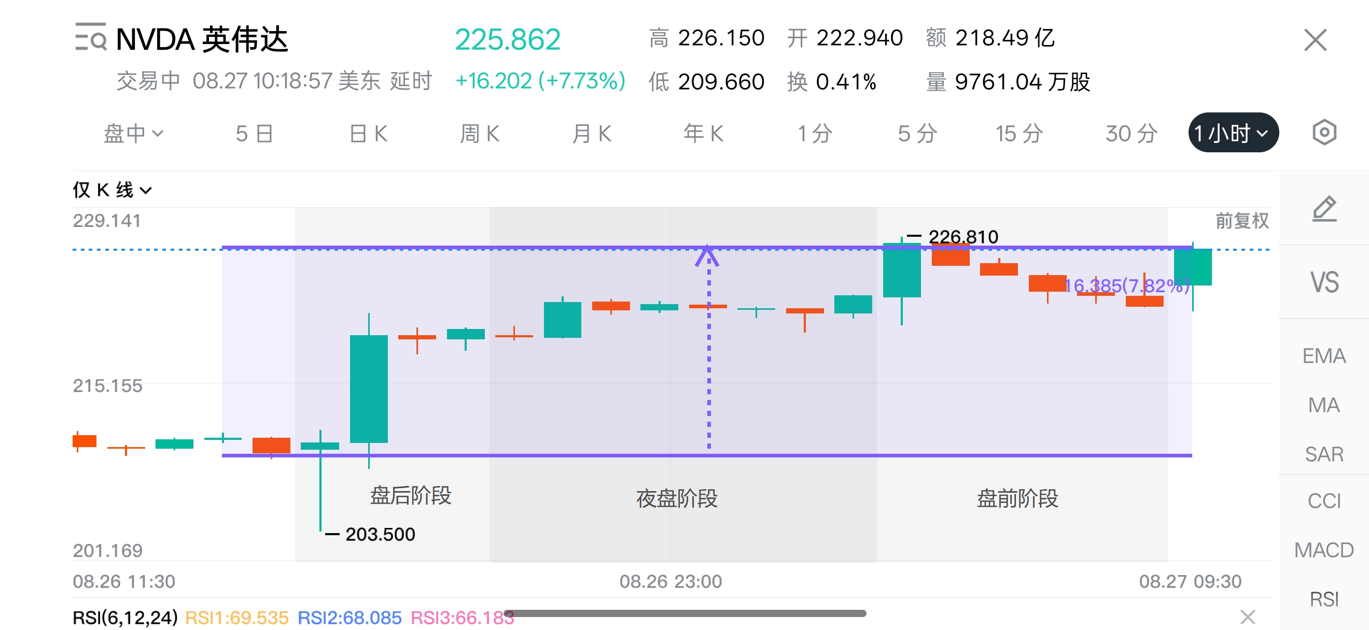
Task: Click the 215.155 price axis label
Action: [x=107, y=385]
